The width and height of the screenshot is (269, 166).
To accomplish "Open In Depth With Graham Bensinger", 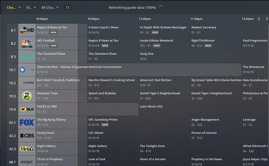I will (x=165, y=30).
